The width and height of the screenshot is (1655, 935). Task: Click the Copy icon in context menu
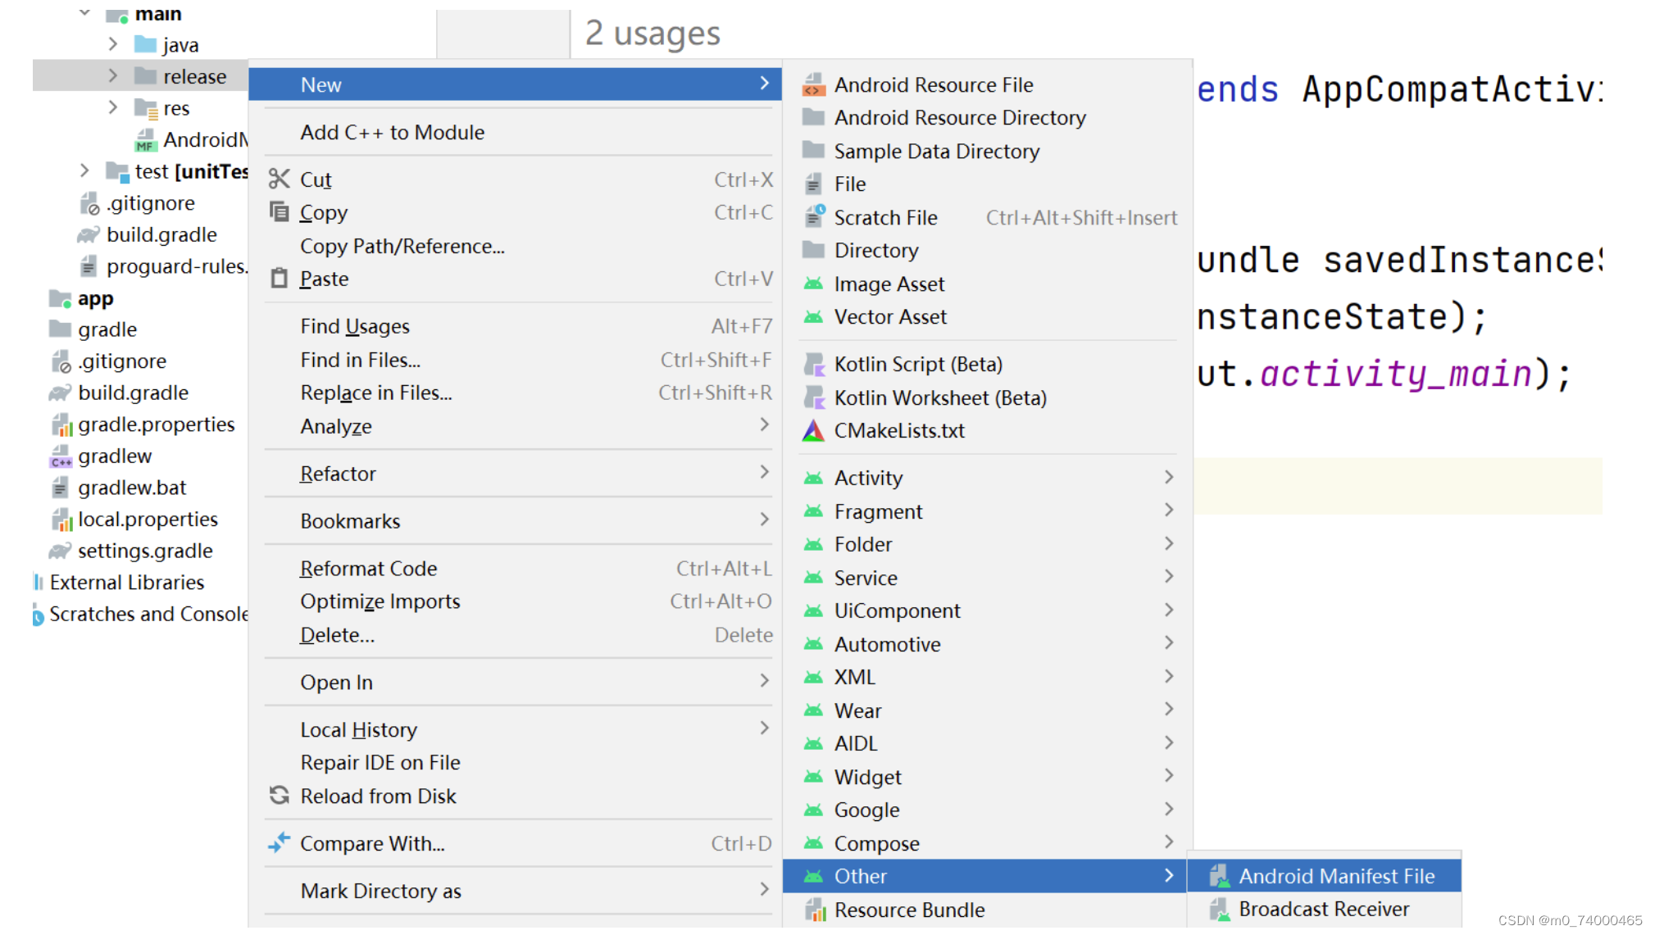(x=279, y=212)
